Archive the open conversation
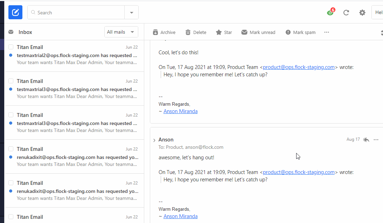Viewport: 383px width, 223px height. pos(164,32)
